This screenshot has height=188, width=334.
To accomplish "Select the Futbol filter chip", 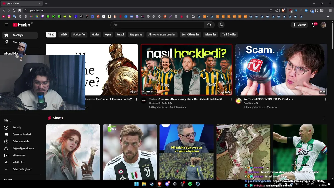I will (x=121, y=34).
